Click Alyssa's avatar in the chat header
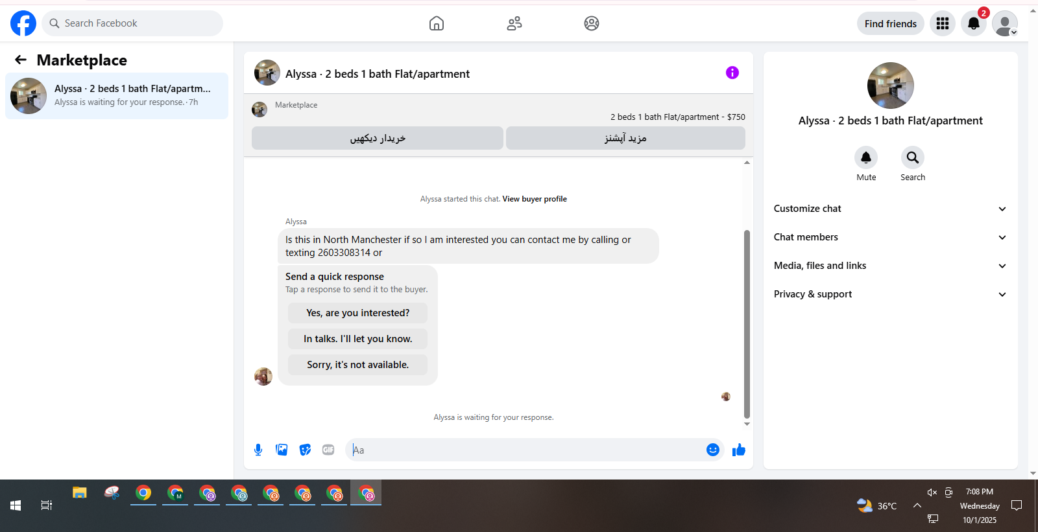 click(267, 73)
